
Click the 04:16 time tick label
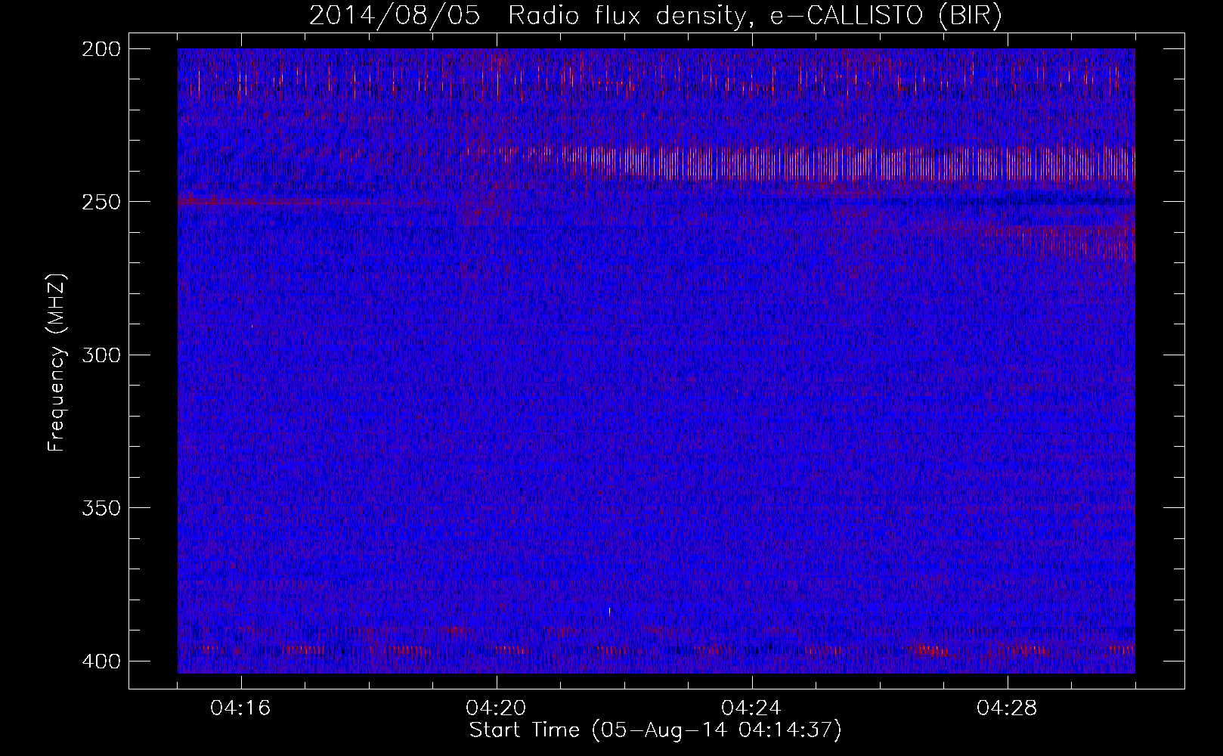(x=241, y=708)
